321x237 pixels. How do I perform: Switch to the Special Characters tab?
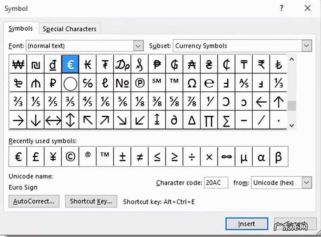coord(69,29)
